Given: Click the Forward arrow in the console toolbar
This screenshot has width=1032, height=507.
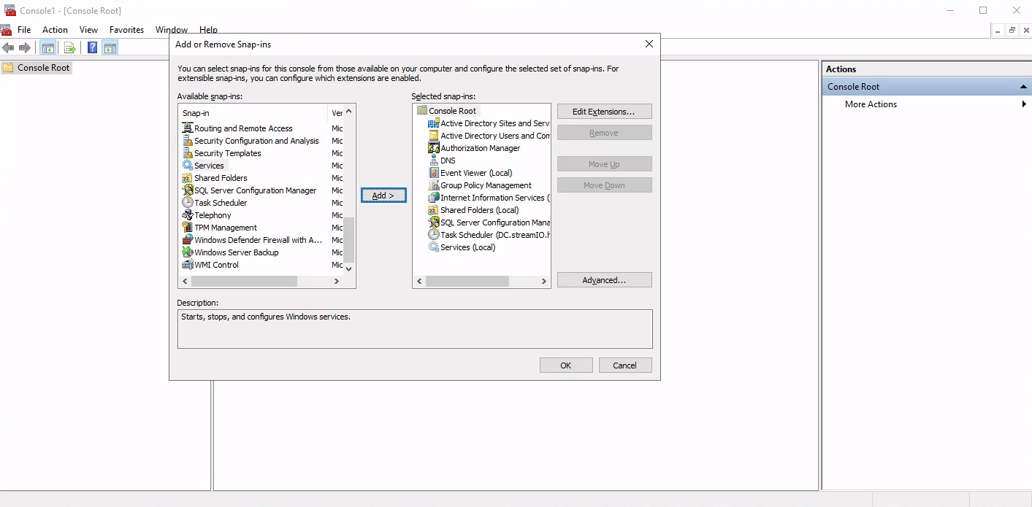Looking at the screenshot, I should point(25,48).
